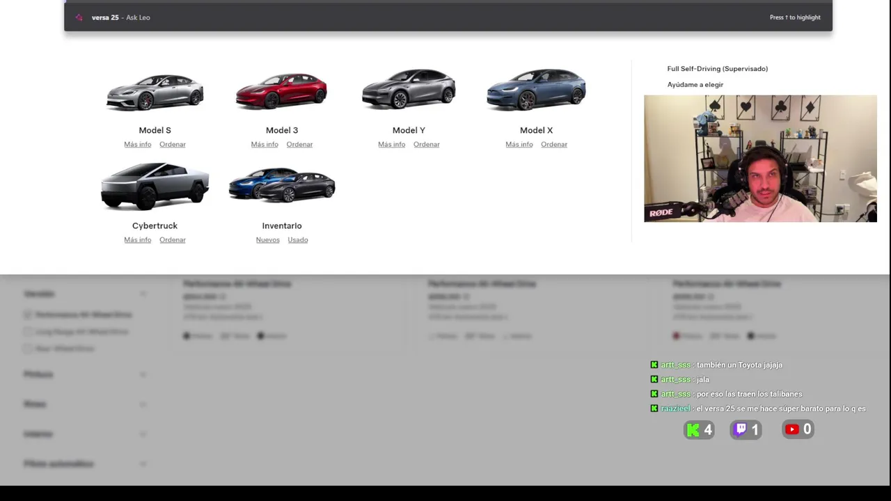Viewport: 891px width, 501px height.
Task: Open Más info for Model S
Action: [x=137, y=144]
